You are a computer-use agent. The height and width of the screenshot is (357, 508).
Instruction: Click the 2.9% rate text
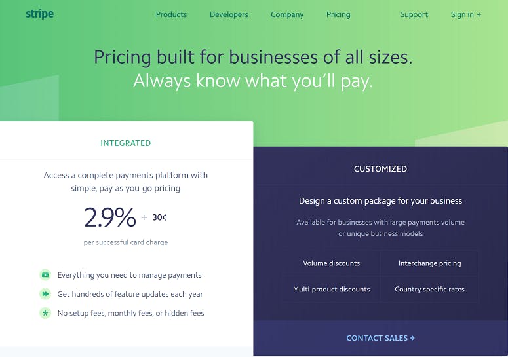[110, 217]
